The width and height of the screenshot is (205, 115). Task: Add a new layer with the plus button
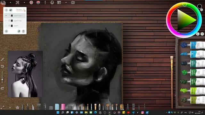coord(6,10)
